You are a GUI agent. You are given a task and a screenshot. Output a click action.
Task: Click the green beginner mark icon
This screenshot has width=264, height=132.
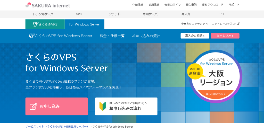point(102,106)
